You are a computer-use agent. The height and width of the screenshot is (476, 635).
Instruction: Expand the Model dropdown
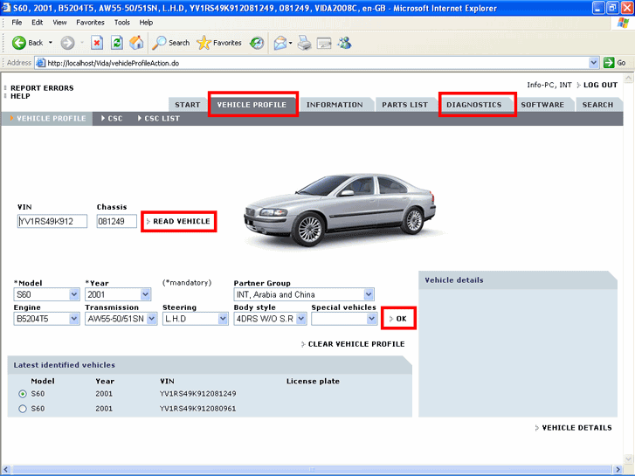73,294
